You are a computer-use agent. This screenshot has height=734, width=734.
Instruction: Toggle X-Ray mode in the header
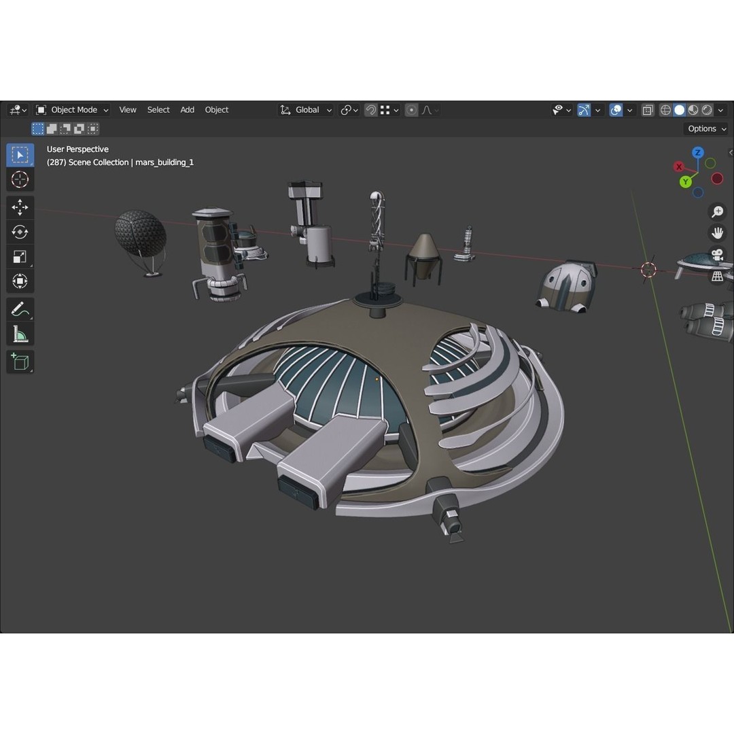[646, 109]
